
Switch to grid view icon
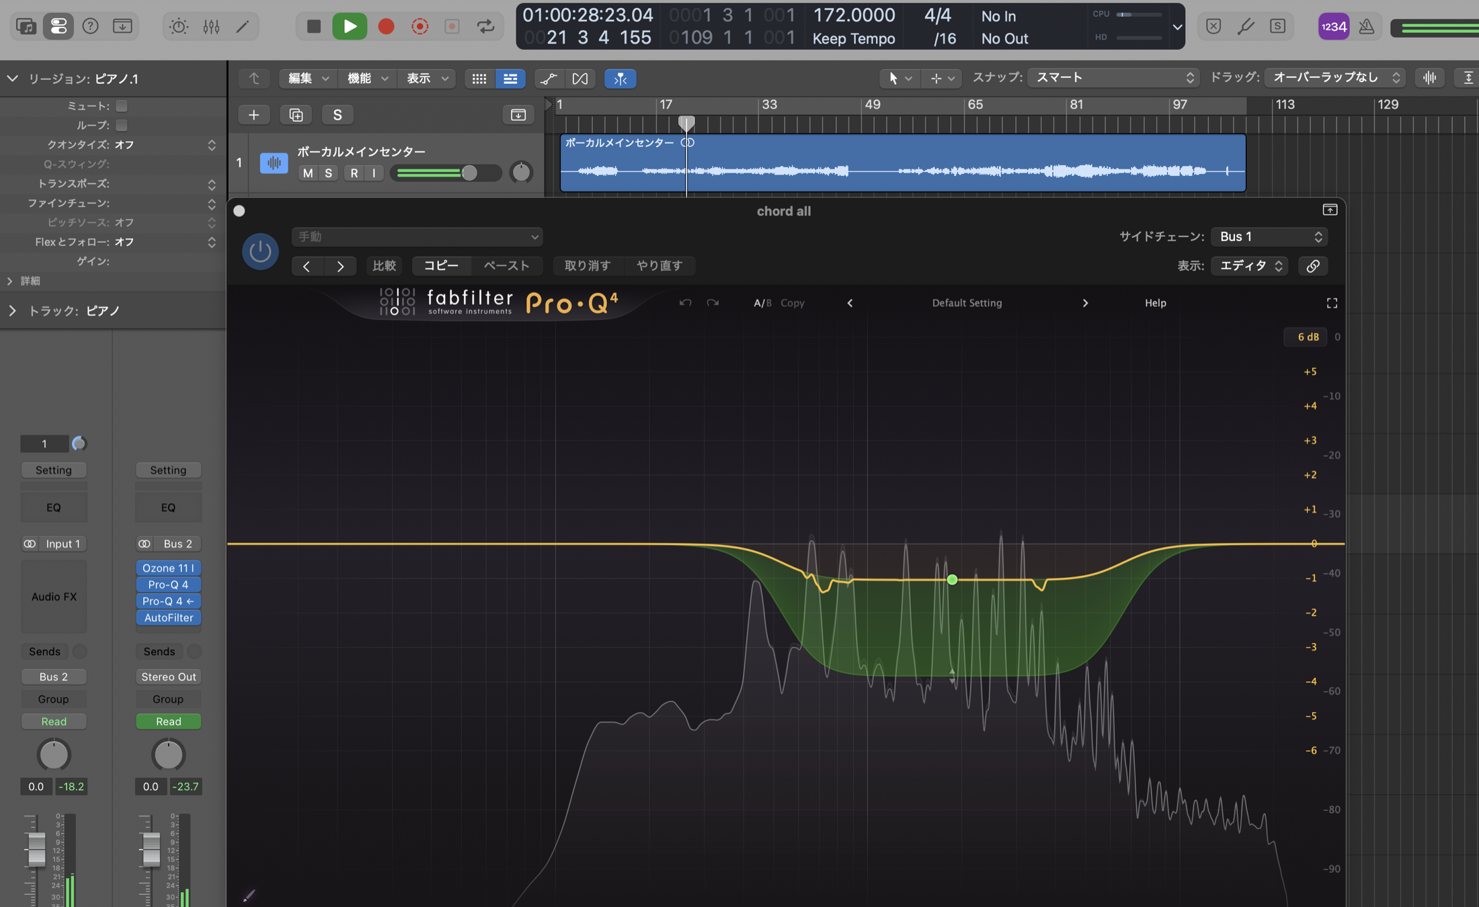[x=479, y=79]
